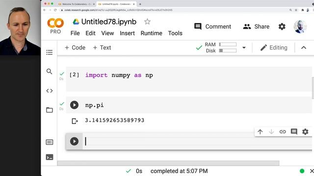Close the Welcome To Colaboratory tab

94,4
